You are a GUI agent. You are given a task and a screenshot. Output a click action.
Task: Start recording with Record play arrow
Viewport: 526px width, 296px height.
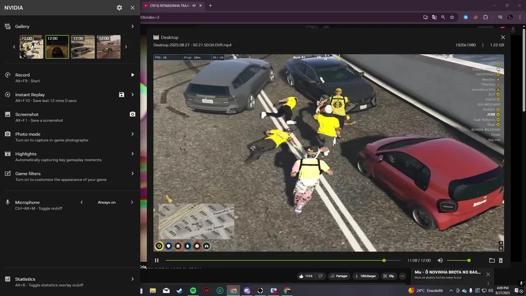point(132,75)
